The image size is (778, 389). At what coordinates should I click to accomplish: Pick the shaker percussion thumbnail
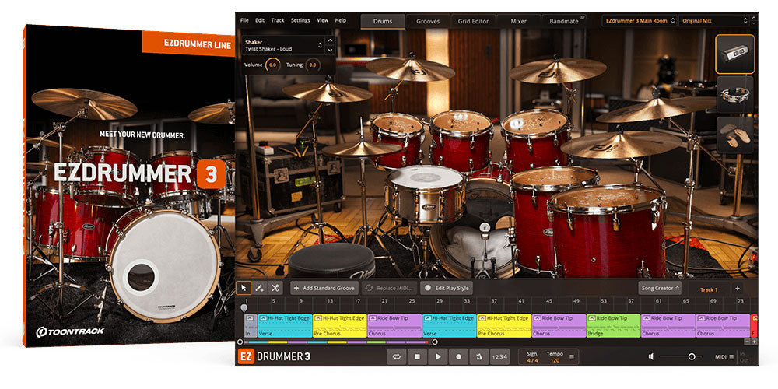(x=735, y=54)
